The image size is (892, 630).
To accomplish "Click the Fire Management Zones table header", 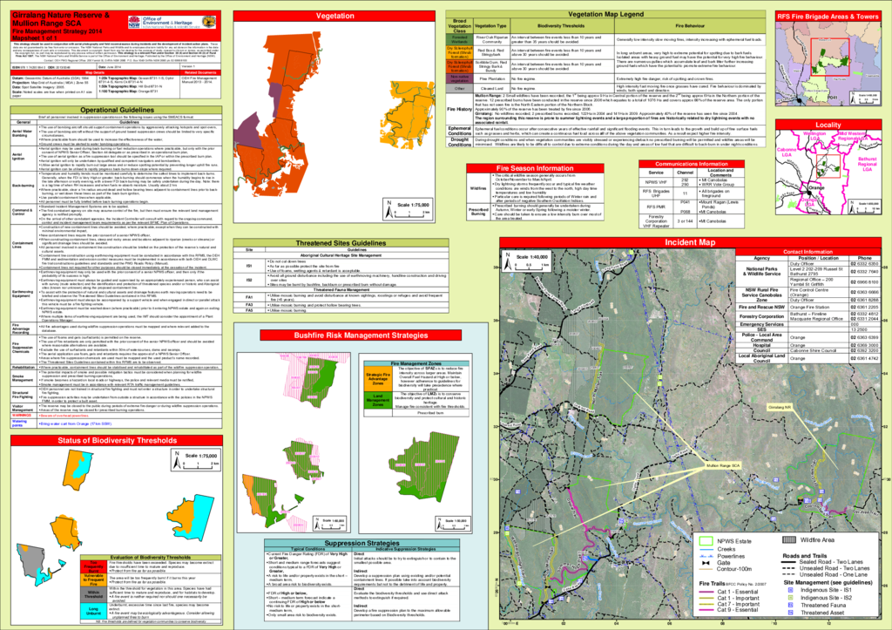I will 416,363.
